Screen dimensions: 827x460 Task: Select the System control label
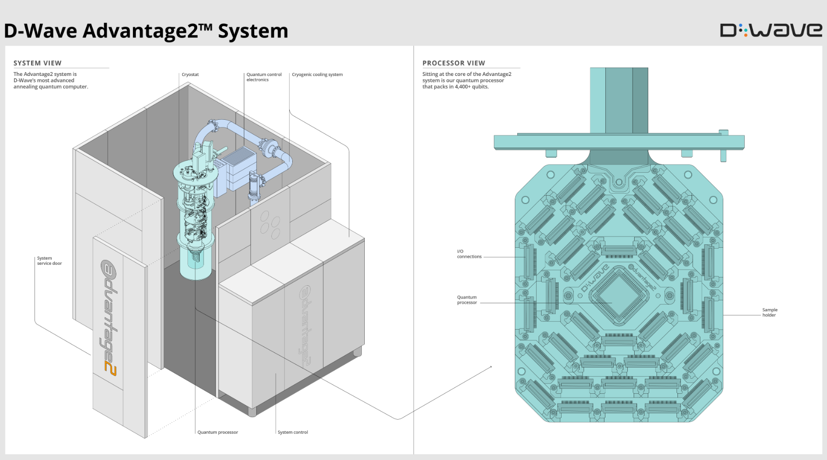click(x=293, y=432)
